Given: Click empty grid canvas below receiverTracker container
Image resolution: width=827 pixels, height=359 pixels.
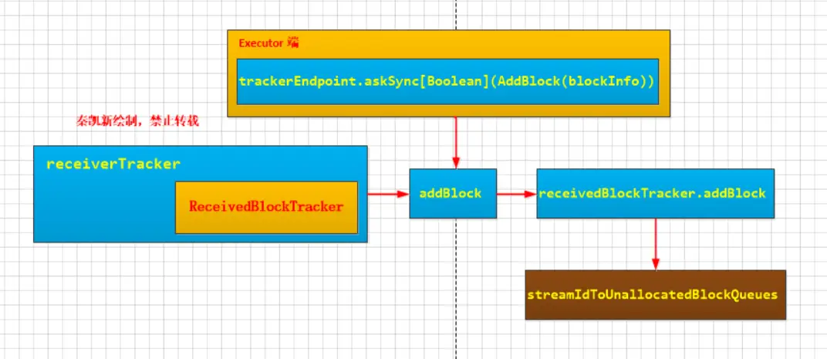Looking at the screenshot, I should (x=201, y=301).
